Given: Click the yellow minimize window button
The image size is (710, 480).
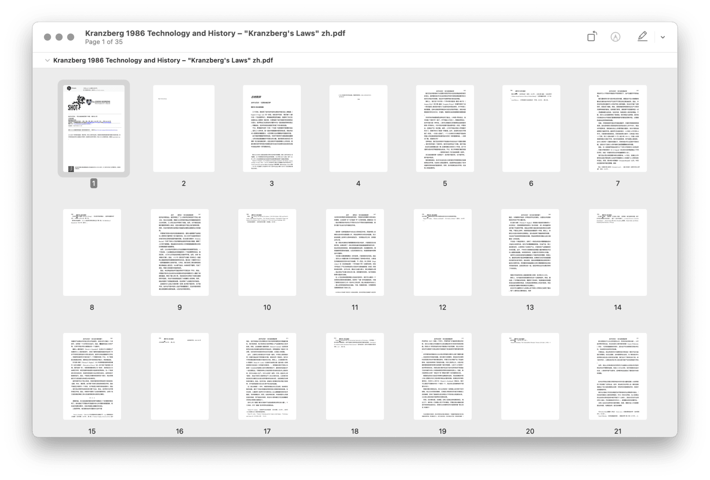Looking at the screenshot, I should [x=59, y=37].
